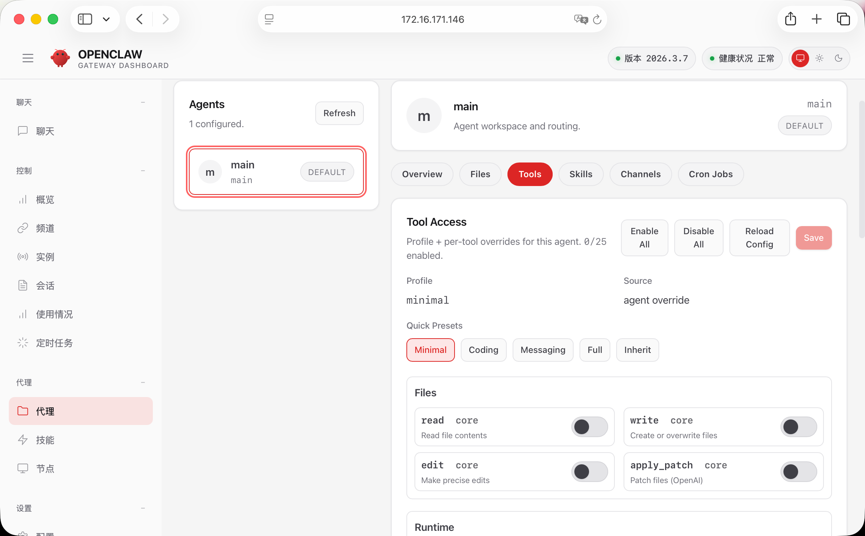The width and height of the screenshot is (865, 536).
Task: Switch to the Skills tab
Action: [x=581, y=174]
